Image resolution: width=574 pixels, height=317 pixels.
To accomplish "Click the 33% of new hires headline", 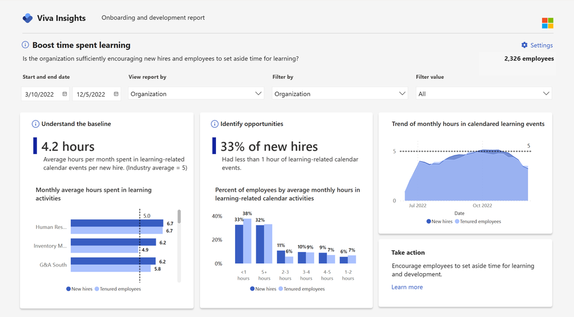I will click(x=269, y=147).
